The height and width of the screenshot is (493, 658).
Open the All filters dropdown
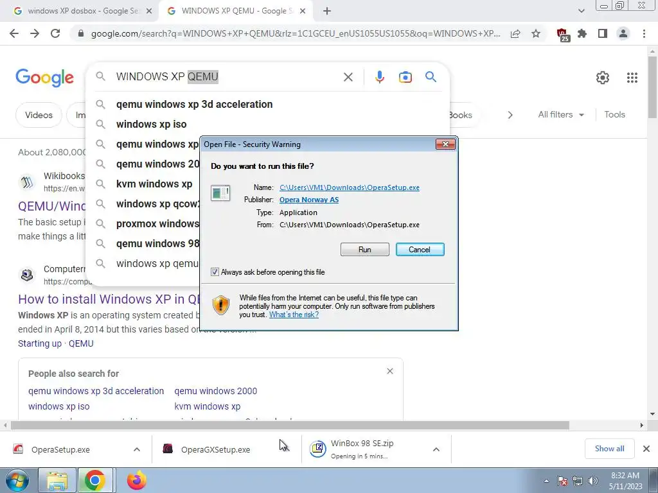point(561,114)
